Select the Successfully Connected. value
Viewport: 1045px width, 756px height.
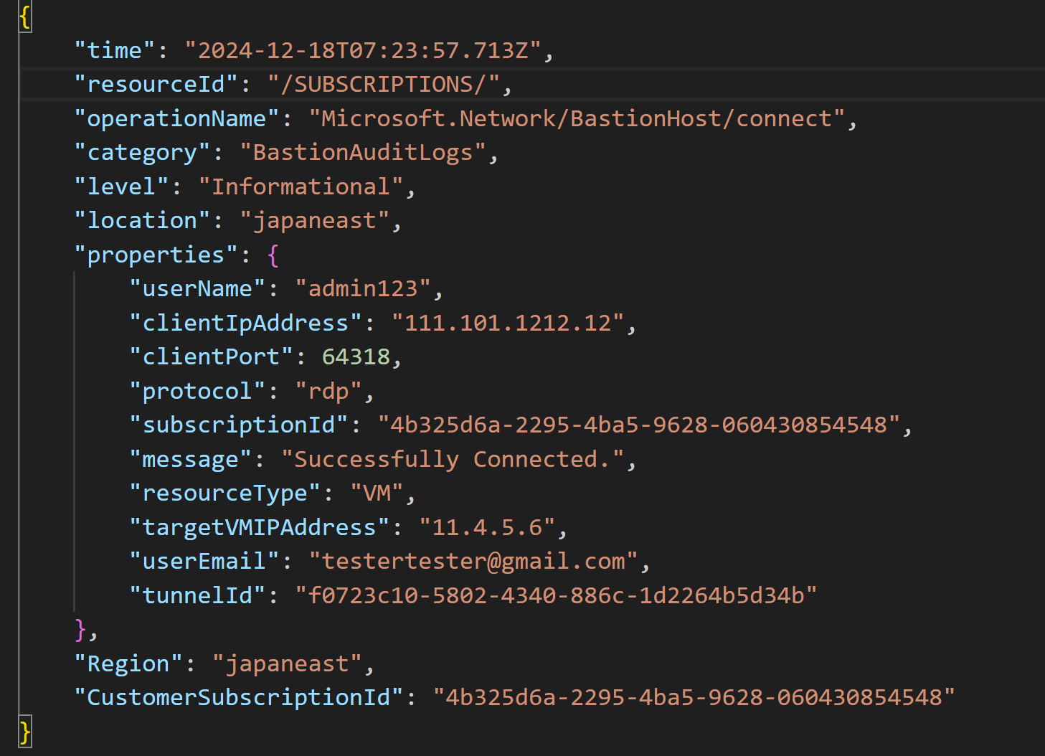point(453,459)
